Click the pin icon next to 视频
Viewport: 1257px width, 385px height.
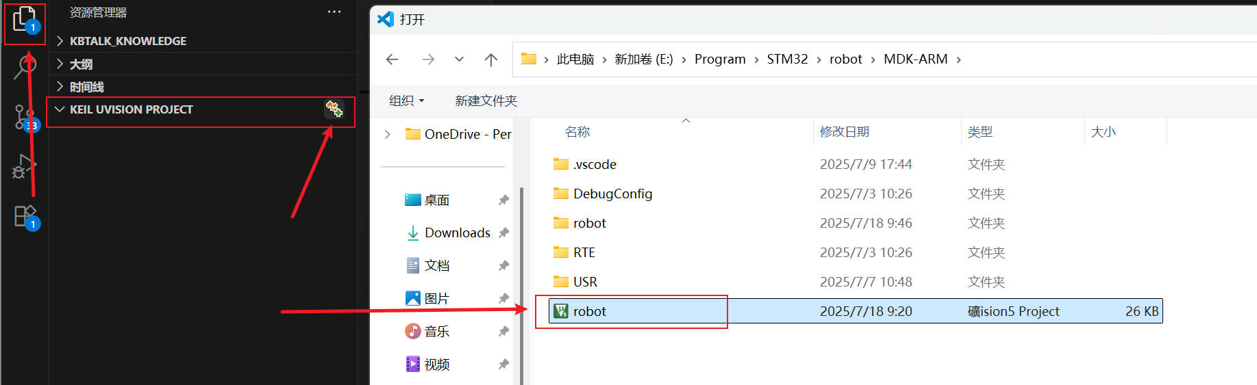pyautogui.click(x=503, y=364)
